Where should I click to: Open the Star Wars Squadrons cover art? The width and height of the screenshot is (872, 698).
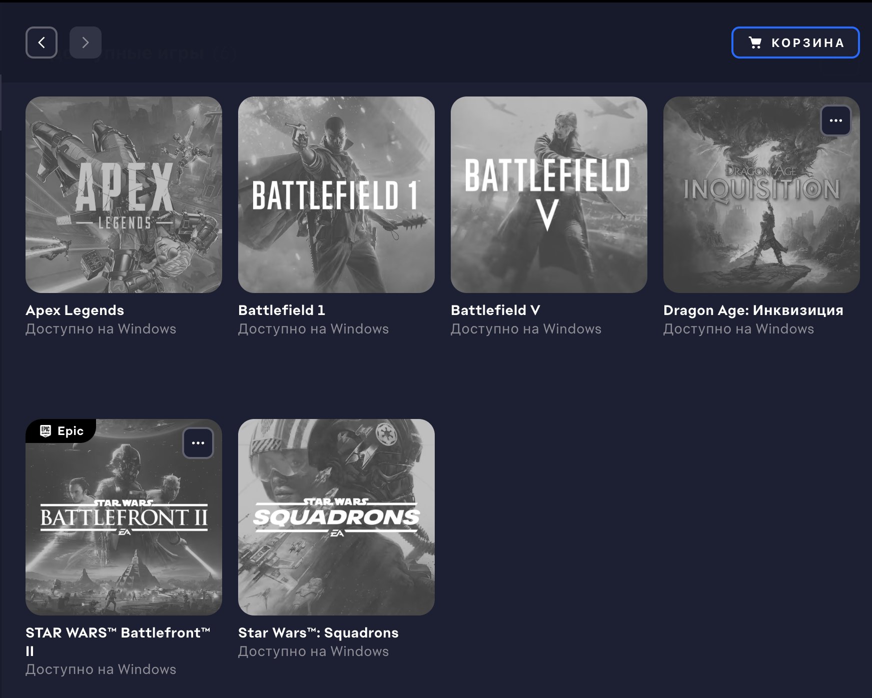[x=336, y=517]
